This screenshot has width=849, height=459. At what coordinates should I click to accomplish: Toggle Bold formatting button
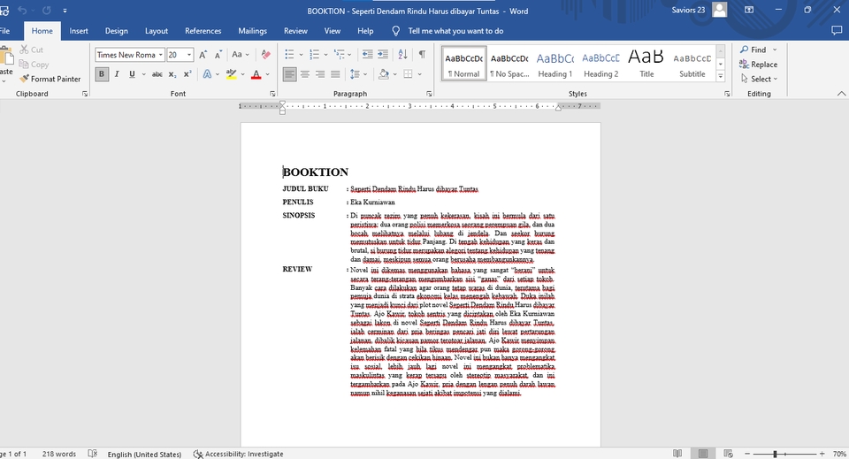(x=101, y=74)
